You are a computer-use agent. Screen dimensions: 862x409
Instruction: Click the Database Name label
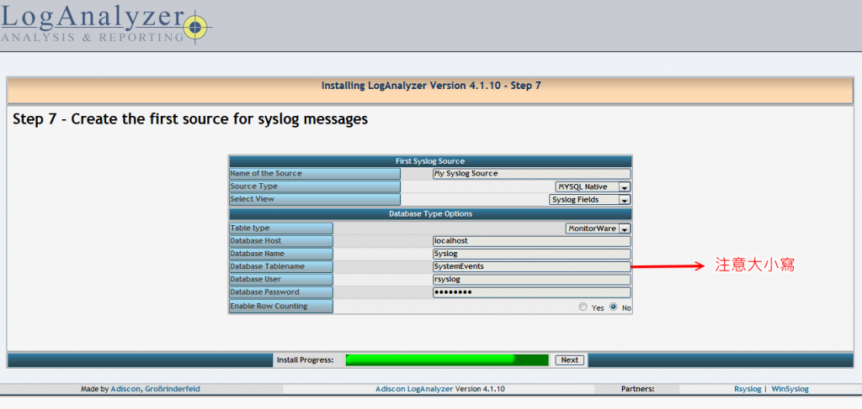click(281, 254)
